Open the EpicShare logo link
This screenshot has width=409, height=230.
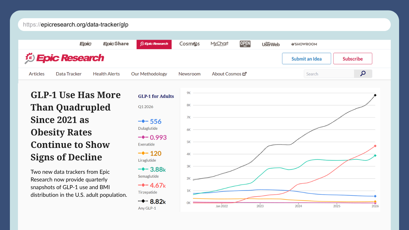(x=116, y=44)
